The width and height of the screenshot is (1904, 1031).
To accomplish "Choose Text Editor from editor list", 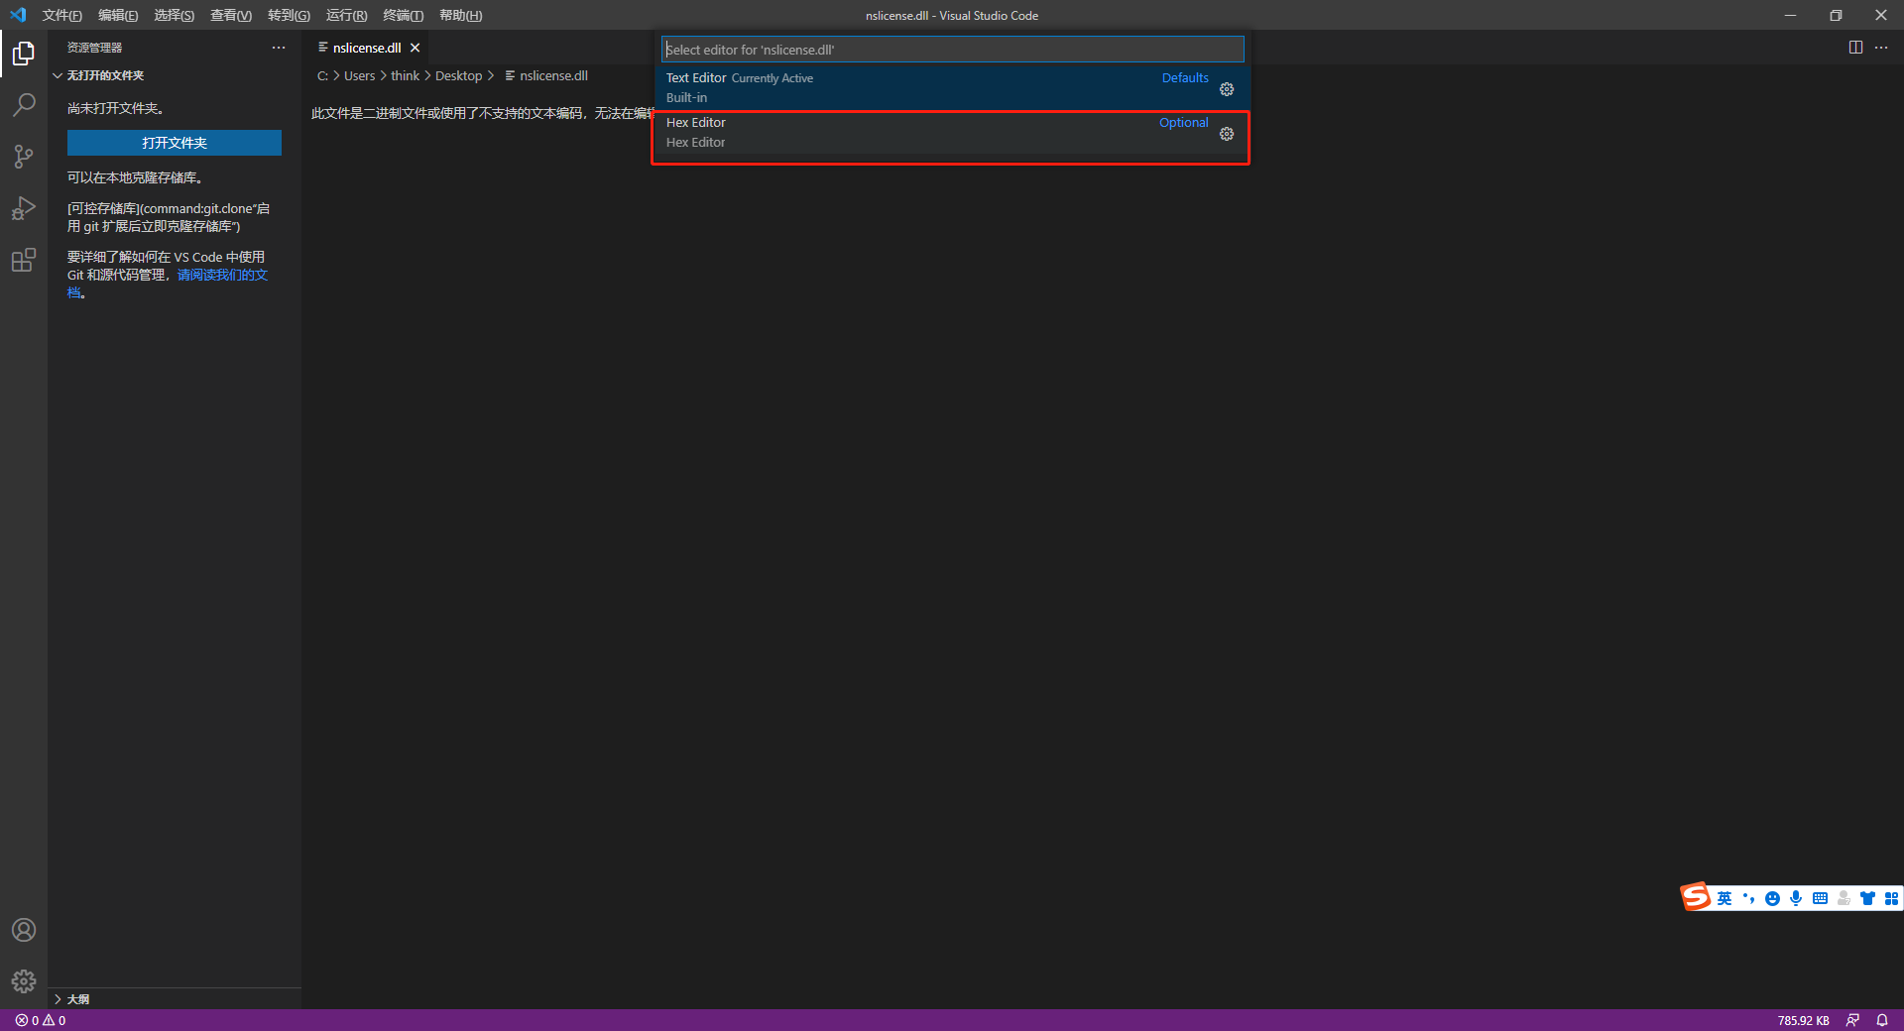I will tap(952, 88).
